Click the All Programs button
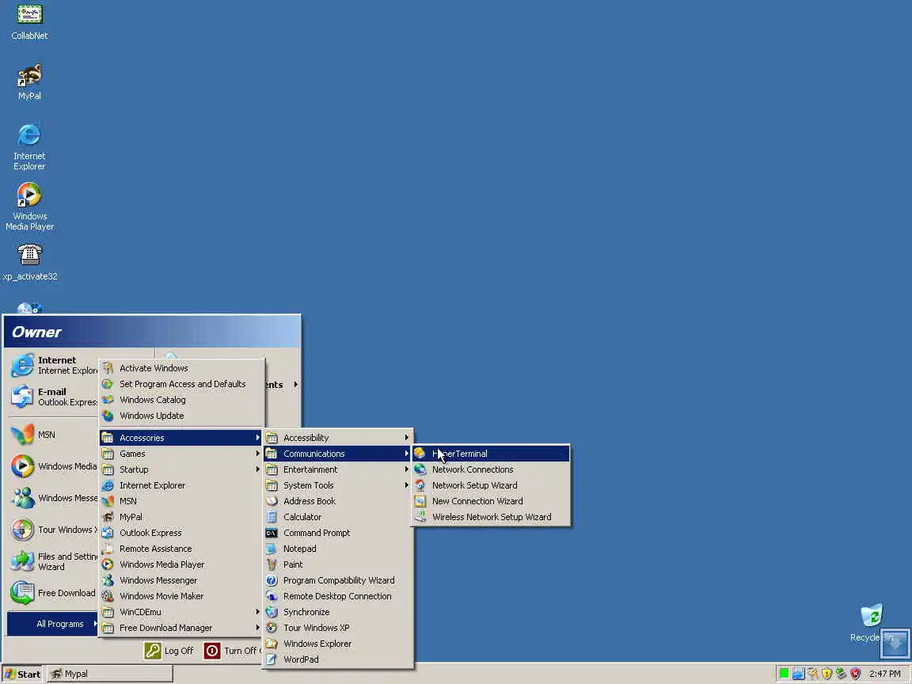 tap(52, 624)
